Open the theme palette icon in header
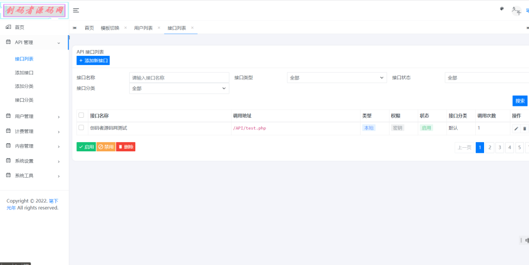Screen dimensions: 529x265 502,9
